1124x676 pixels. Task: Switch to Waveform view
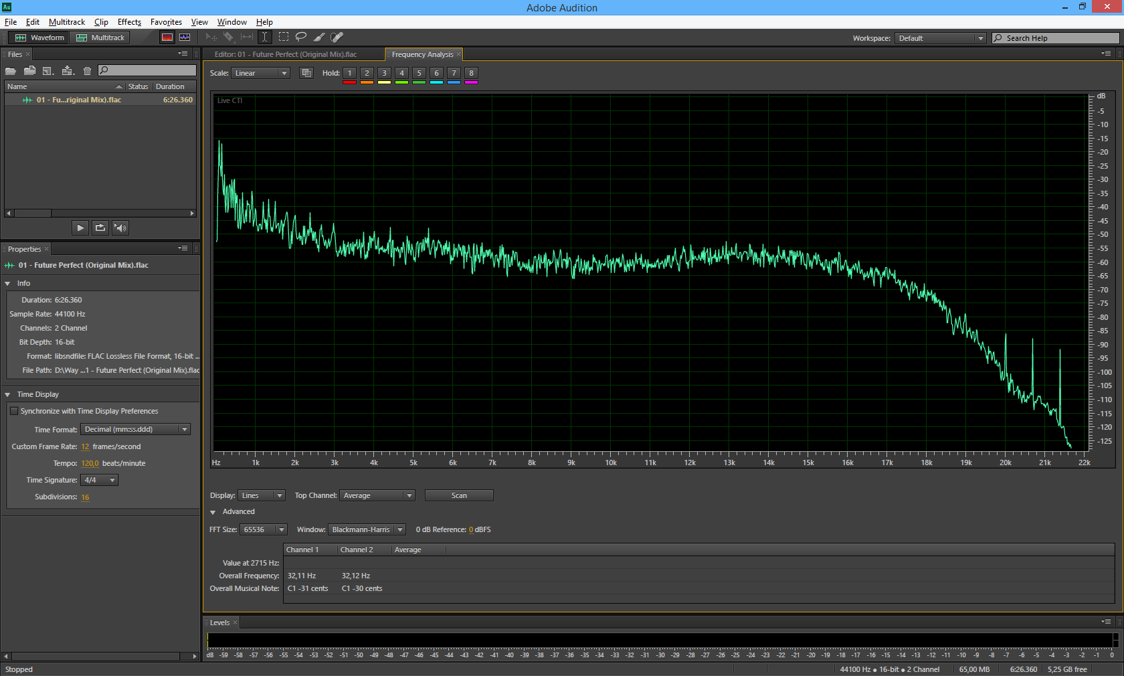pyautogui.click(x=39, y=37)
